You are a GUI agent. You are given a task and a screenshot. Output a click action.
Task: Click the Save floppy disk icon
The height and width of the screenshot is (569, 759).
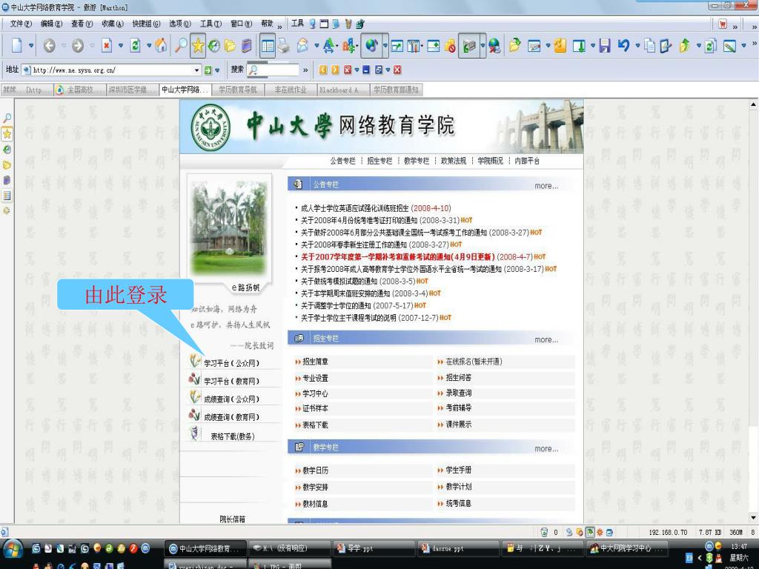pos(605,46)
